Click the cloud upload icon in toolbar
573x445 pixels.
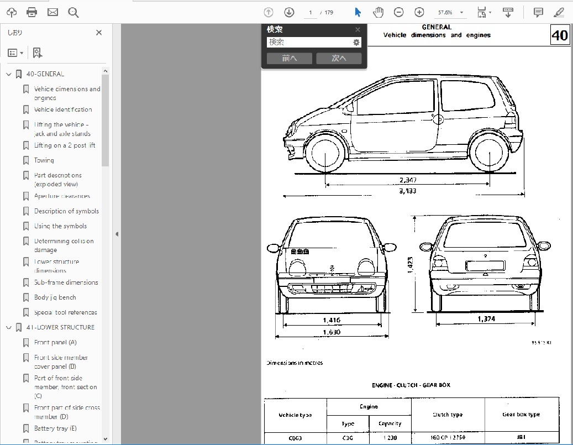[12, 12]
